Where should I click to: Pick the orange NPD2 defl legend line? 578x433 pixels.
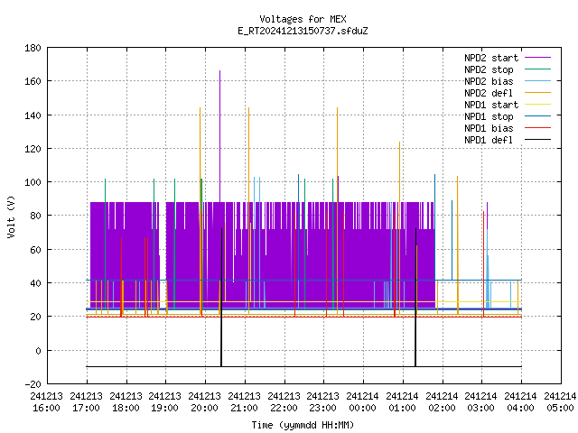[x=537, y=92]
